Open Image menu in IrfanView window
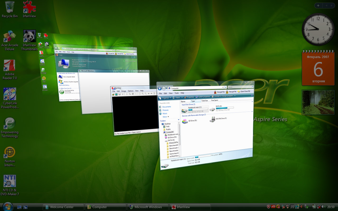338x211 pixels. tap(124, 91)
